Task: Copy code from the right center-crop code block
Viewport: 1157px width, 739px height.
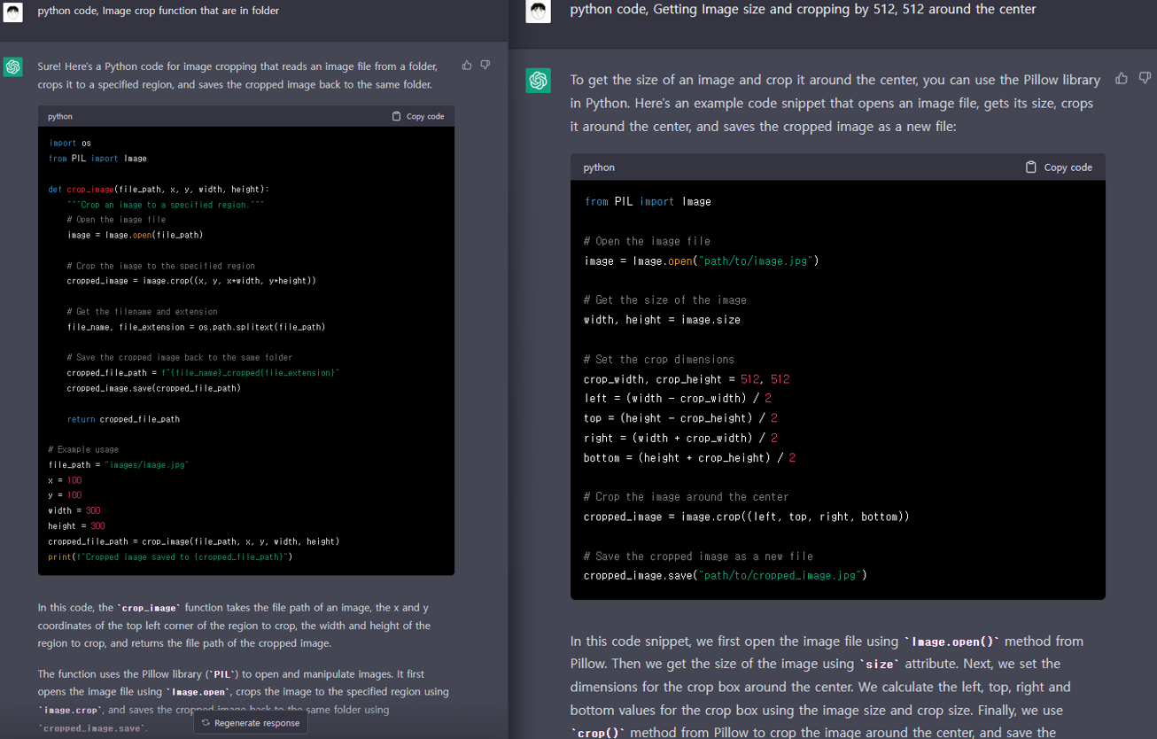Action: tap(1059, 167)
